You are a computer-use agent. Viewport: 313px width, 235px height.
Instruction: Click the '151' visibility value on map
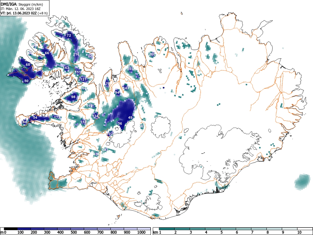[x=78, y=72]
